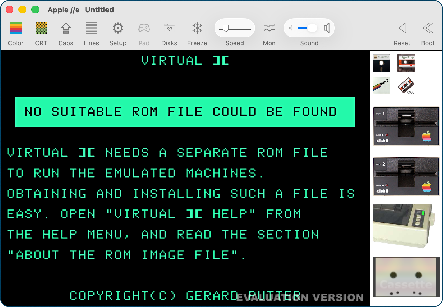The width and height of the screenshot is (443, 307).
Task: Open the Pad gamepad settings
Action: (144, 28)
